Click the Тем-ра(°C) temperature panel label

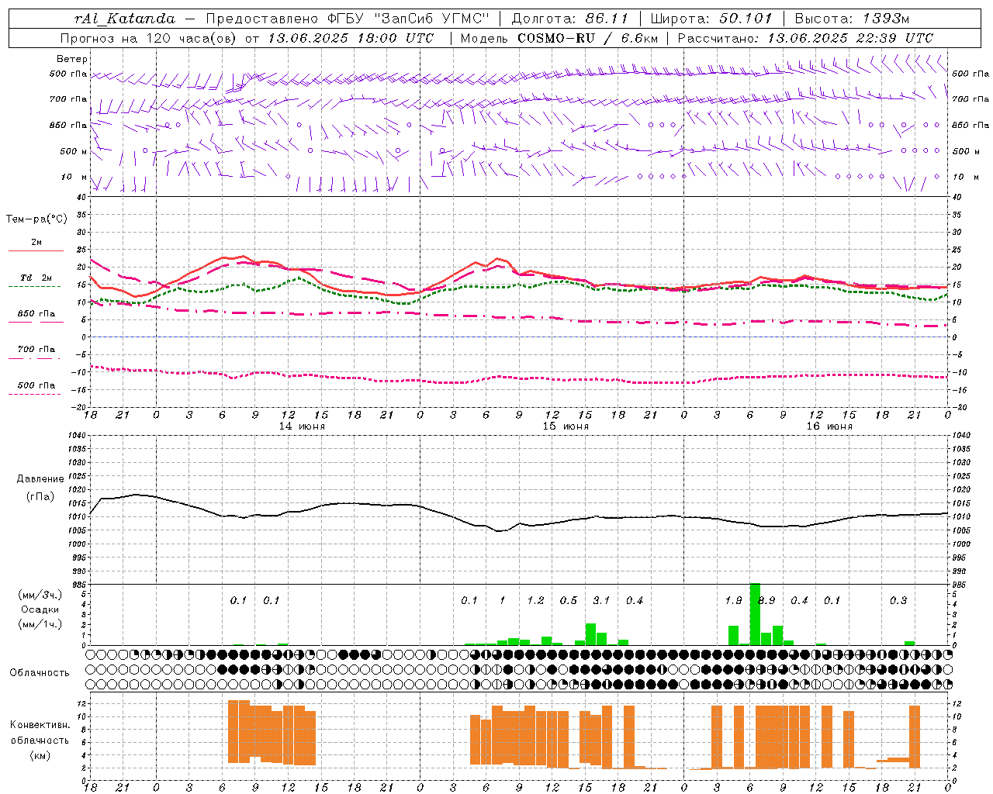point(36,219)
